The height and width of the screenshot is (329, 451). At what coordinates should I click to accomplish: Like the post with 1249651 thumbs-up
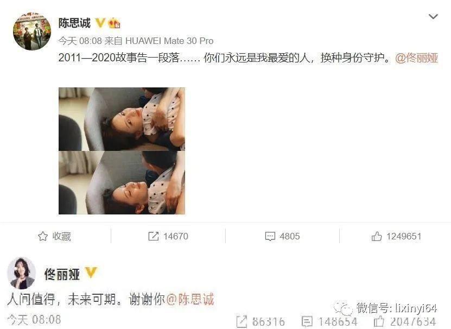point(377,236)
